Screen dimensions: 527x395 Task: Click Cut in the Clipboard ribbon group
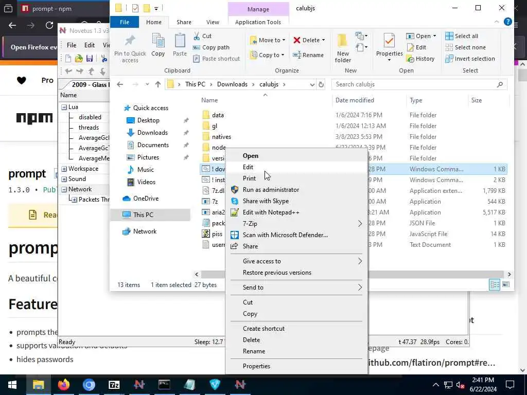(x=203, y=36)
